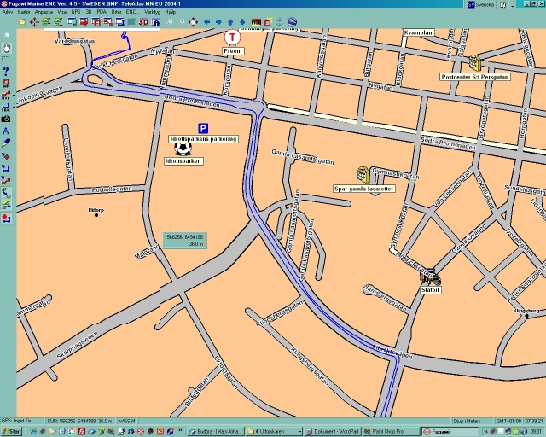Open dropdown arrow beside the route tool
This screenshot has width=546, height=437.
pos(14,95)
